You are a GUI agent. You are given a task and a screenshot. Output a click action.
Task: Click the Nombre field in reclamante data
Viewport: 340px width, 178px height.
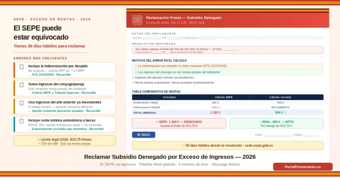point(152,38)
